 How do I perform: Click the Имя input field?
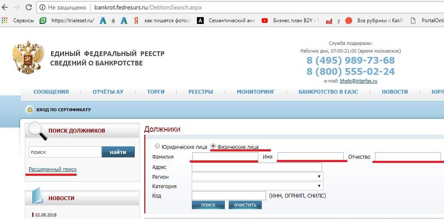tap(310, 157)
